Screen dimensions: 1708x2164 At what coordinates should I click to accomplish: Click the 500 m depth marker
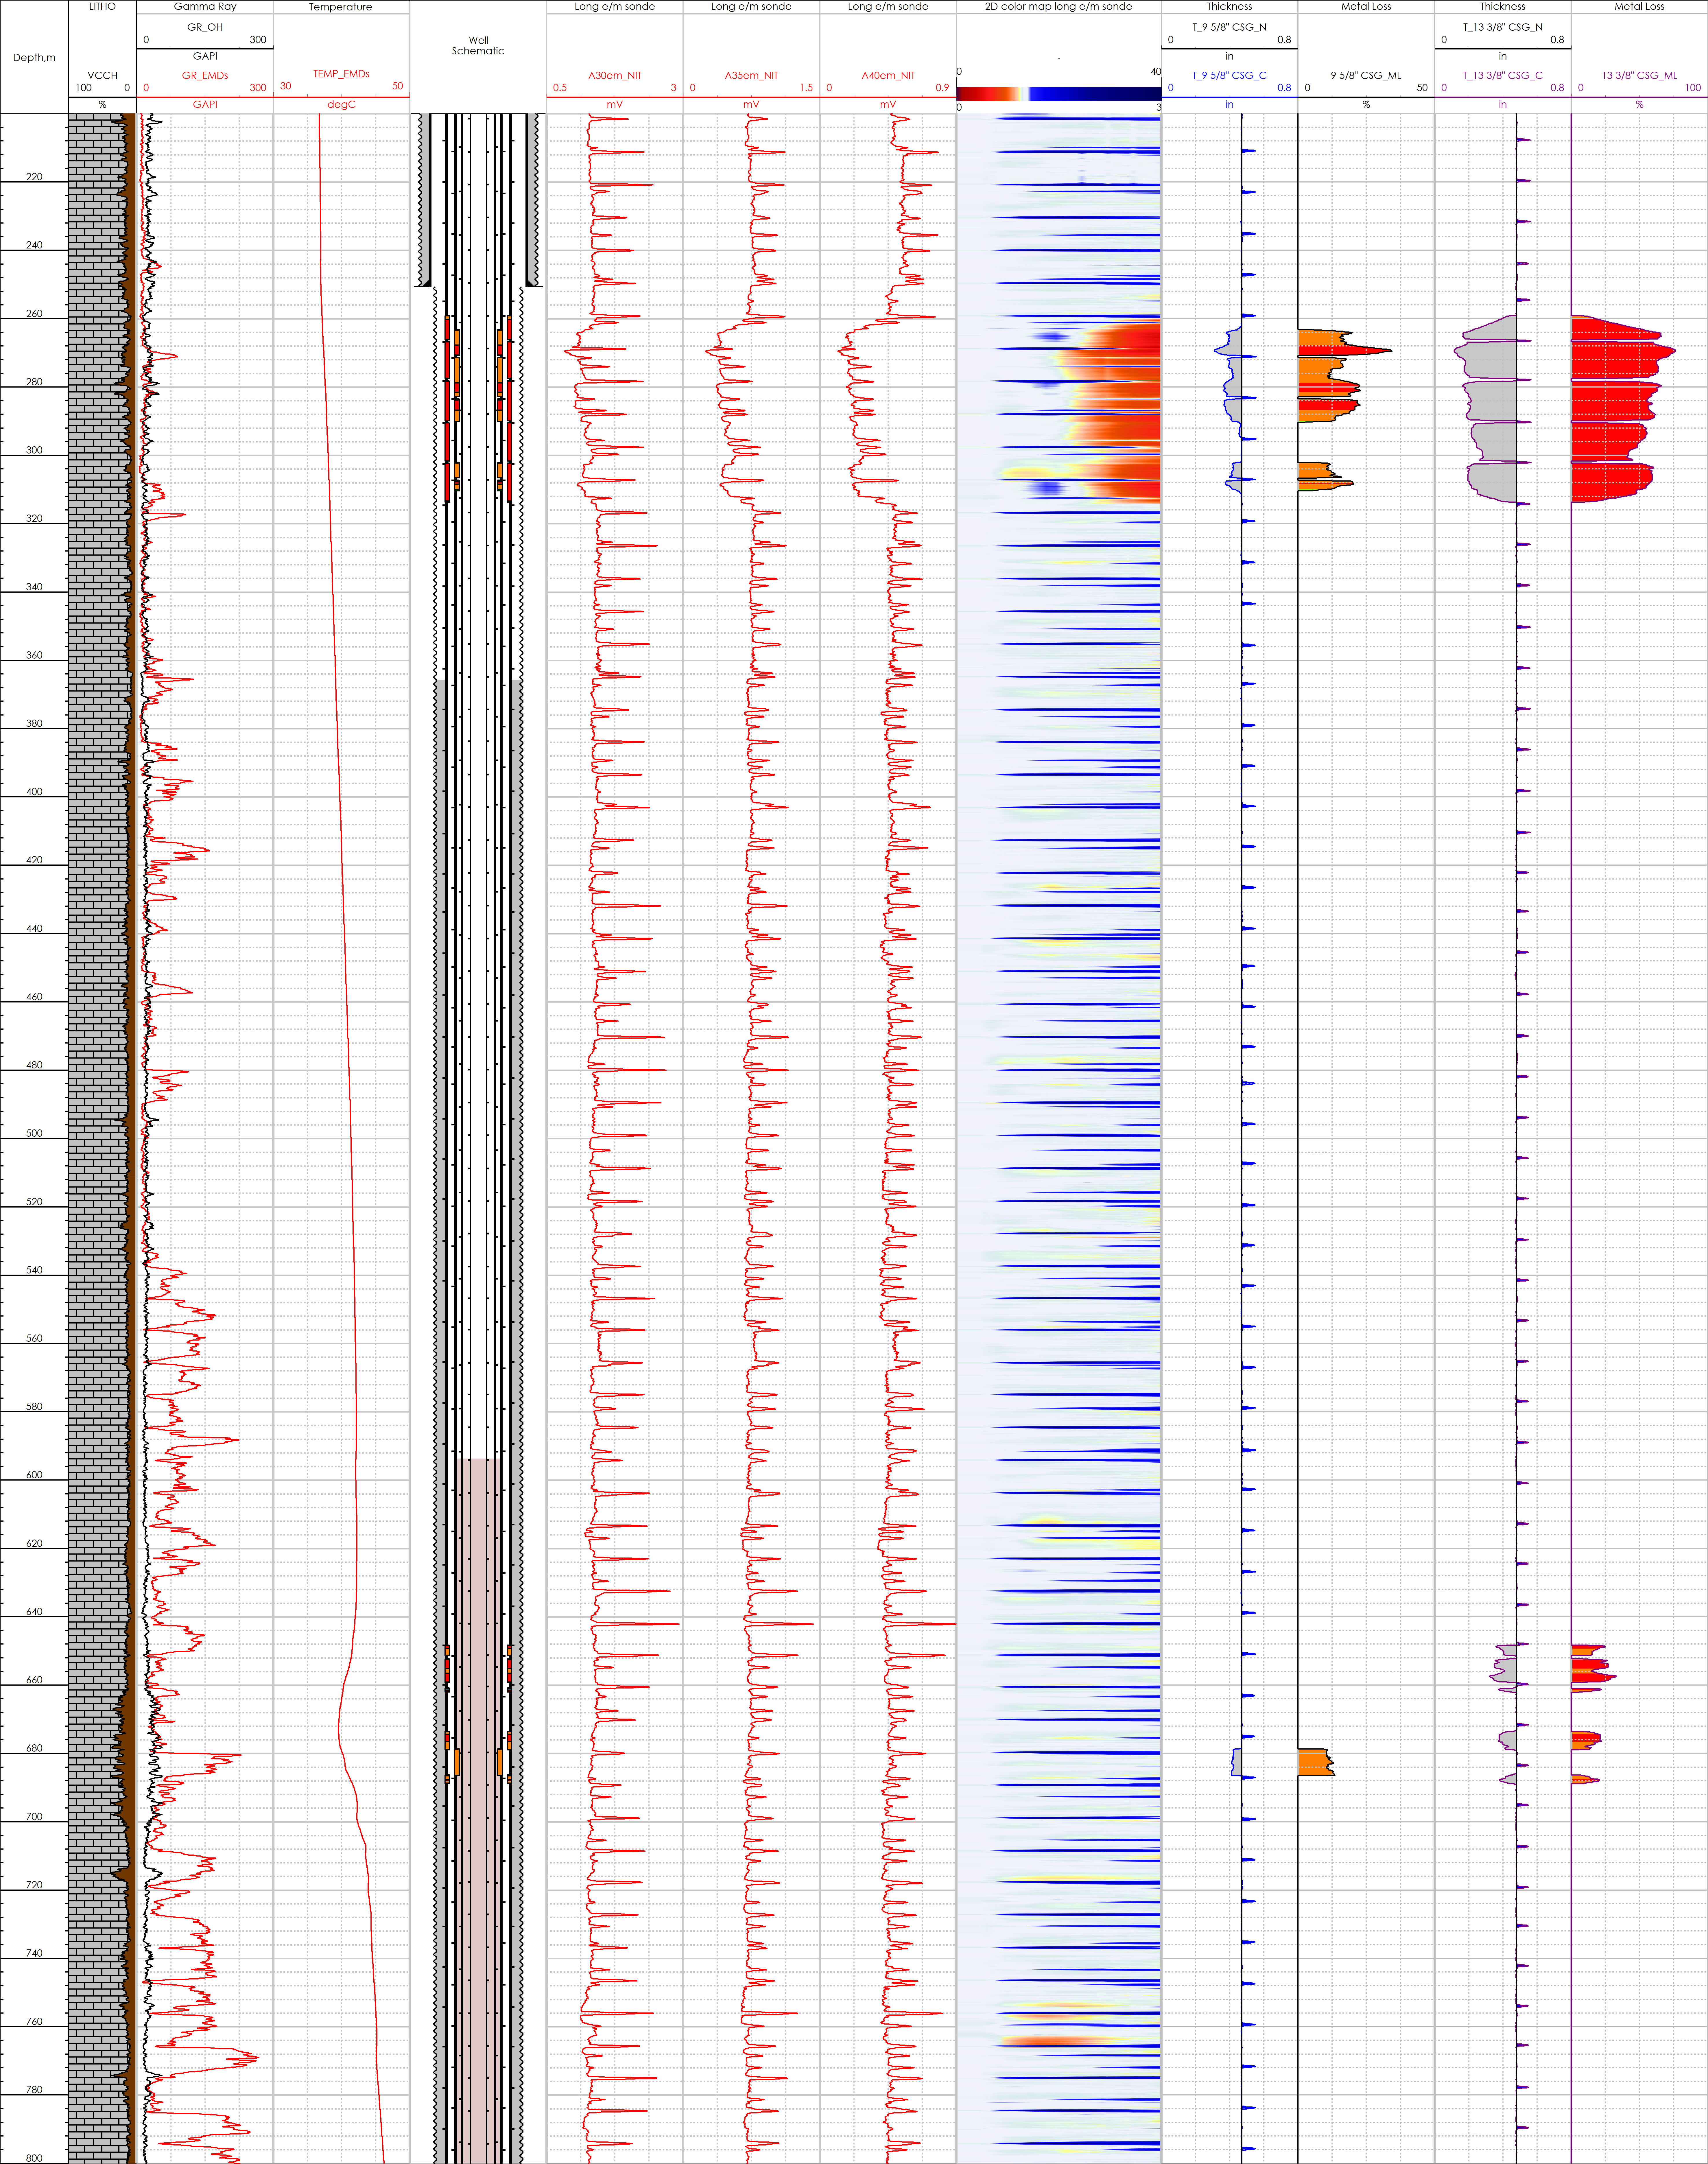[x=34, y=1133]
